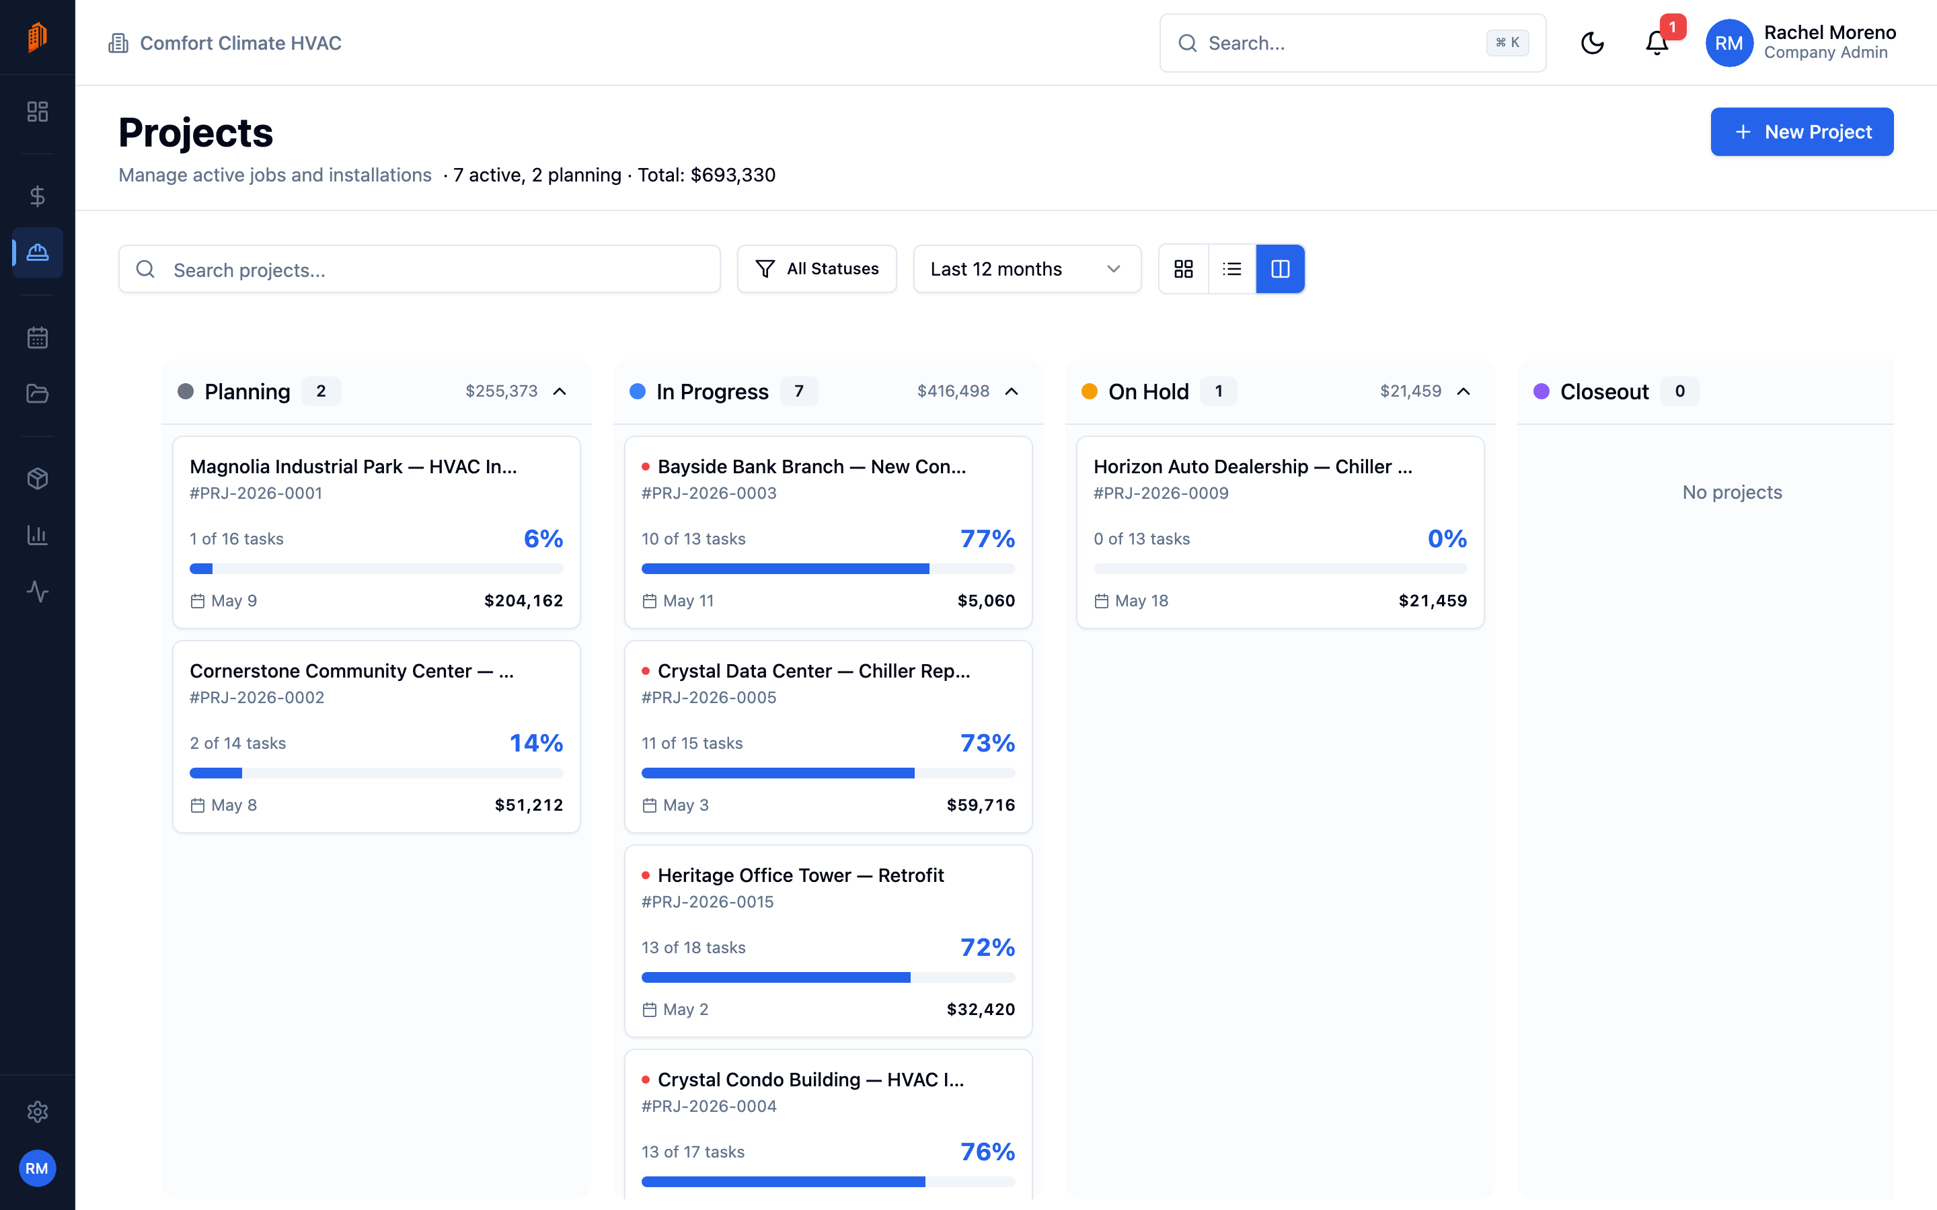Switch to list view
The width and height of the screenshot is (1937, 1210).
click(x=1232, y=269)
